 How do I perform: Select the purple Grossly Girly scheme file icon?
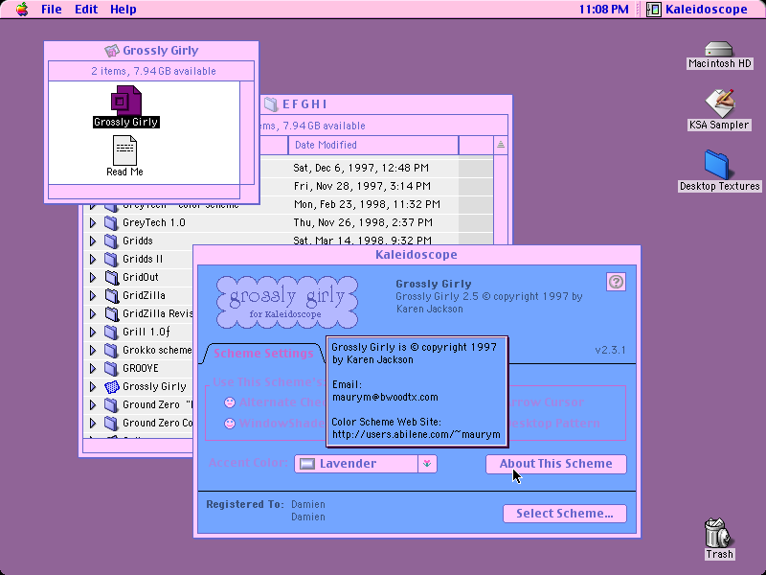click(126, 101)
